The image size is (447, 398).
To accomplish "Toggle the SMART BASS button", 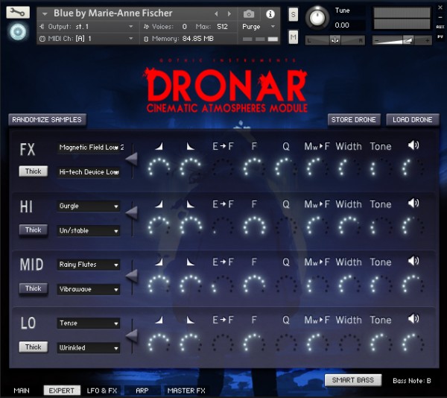I will pos(353,380).
